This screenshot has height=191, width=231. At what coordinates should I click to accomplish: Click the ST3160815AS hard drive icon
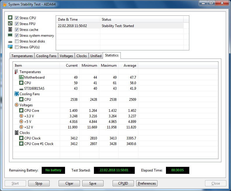pyautogui.click(x=21, y=89)
